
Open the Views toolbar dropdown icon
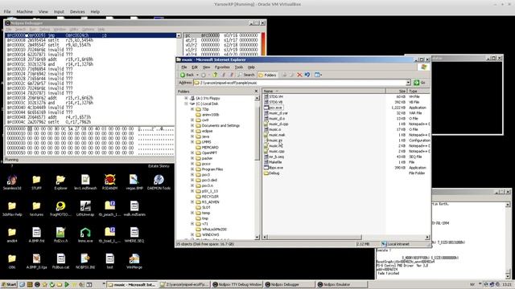(x=318, y=75)
